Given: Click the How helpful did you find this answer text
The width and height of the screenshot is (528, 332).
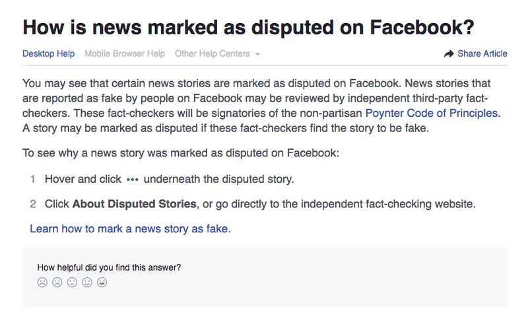Looking at the screenshot, I should (109, 268).
